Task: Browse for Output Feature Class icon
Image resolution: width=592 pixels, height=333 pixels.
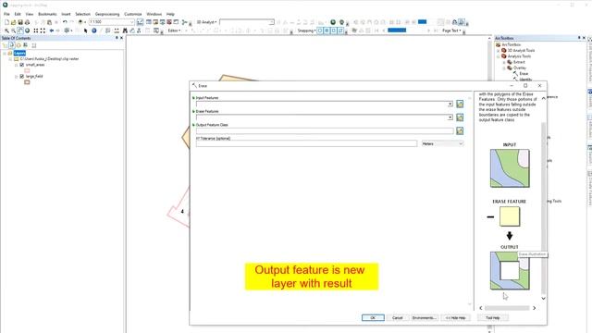Action: [x=460, y=130]
